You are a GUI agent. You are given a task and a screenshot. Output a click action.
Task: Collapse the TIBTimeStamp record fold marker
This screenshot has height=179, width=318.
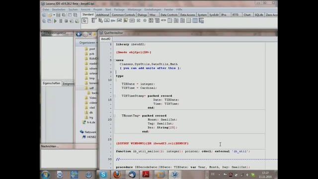[x=115, y=96]
